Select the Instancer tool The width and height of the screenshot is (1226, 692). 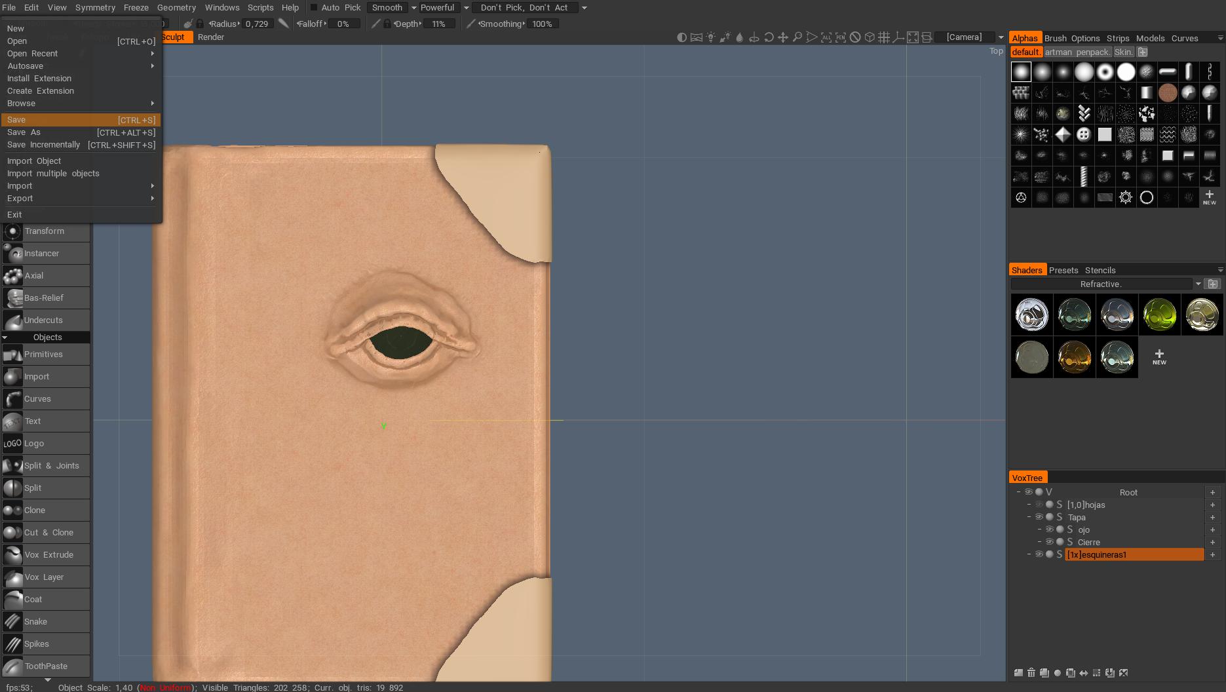[x=45, y=253]
